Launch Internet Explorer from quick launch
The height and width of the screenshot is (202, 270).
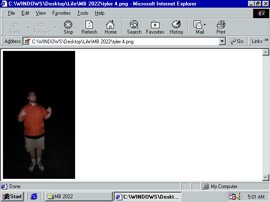(34, 197)
